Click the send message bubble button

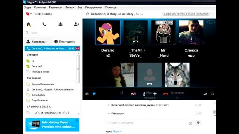tap(198, 122)
